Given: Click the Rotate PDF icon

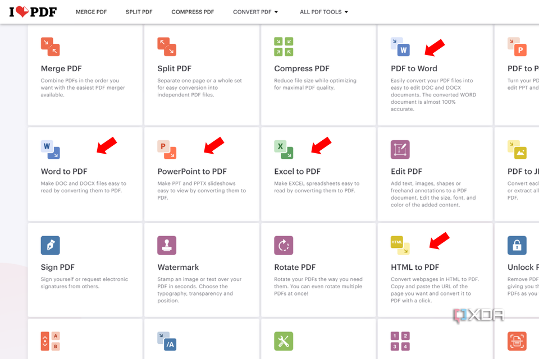Looking at the screenshot, I should [284, 245].
